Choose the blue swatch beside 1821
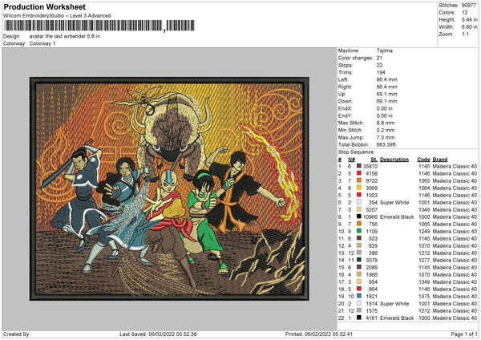The width and height of the screenshot is (481, 340). pos(359,296)
